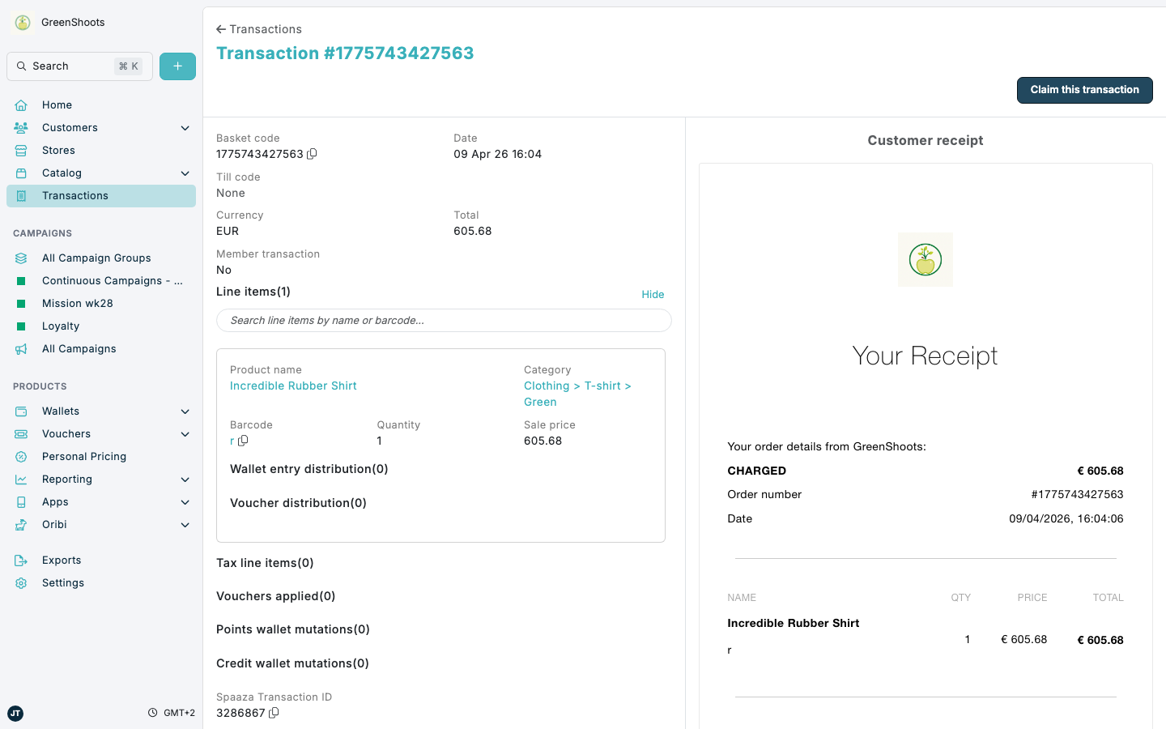The image size is (1166, 729).
Task: Hide the Line items section
Action: (x=653, y=294)
